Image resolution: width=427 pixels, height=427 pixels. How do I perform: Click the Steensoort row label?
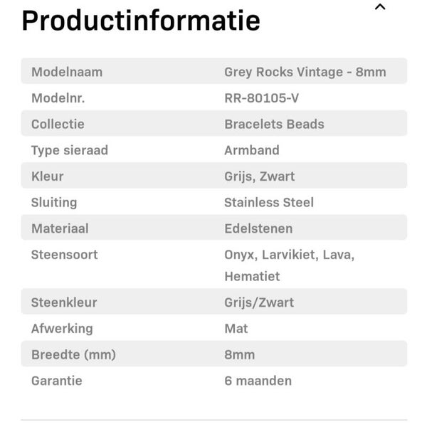tap(65, 255)
